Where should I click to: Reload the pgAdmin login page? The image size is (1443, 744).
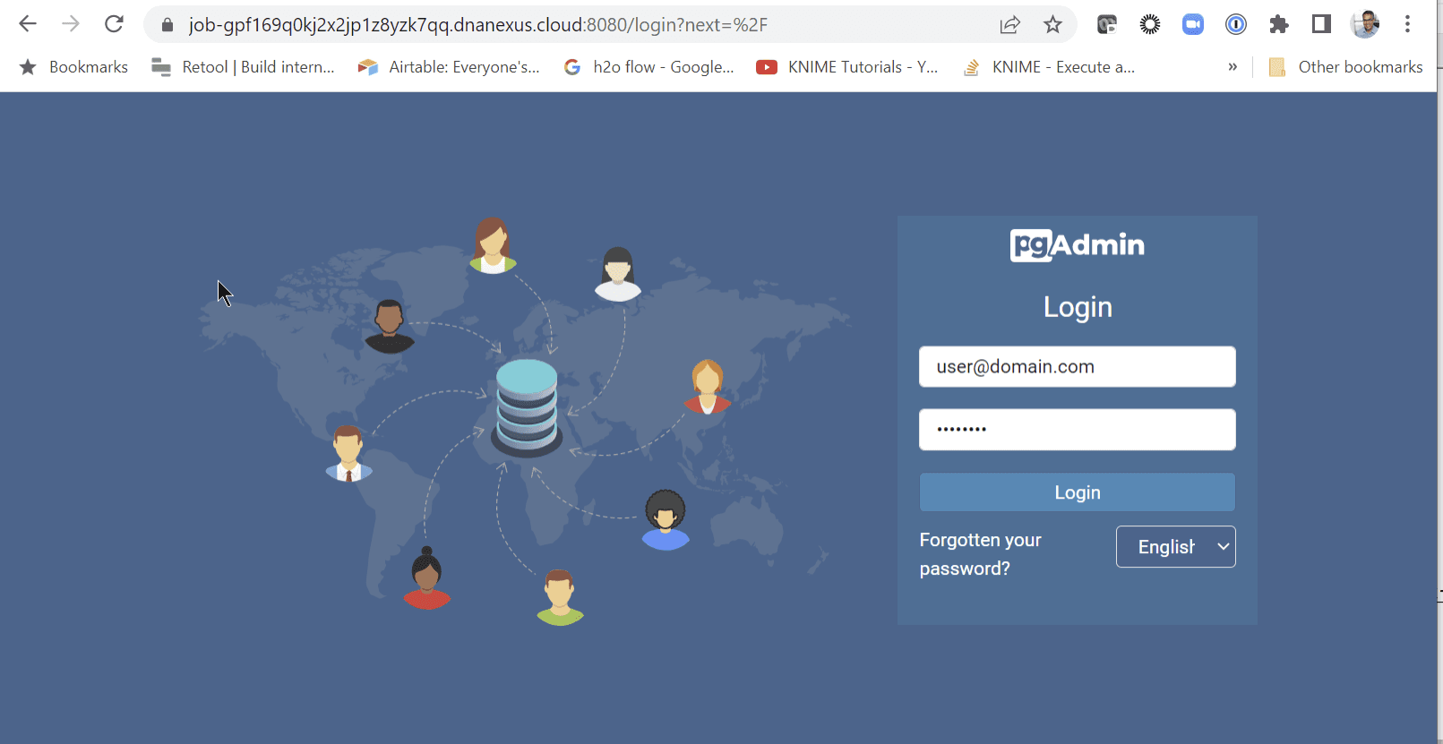pyautogui.click(x=114, y=24)
